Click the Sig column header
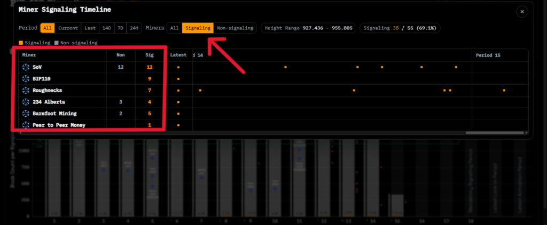 tap(150, 55)
